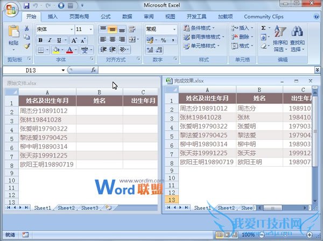The image size is (323, 241).
Task: Save the workbook from quick access toolbar
Action: pos(26,5)
